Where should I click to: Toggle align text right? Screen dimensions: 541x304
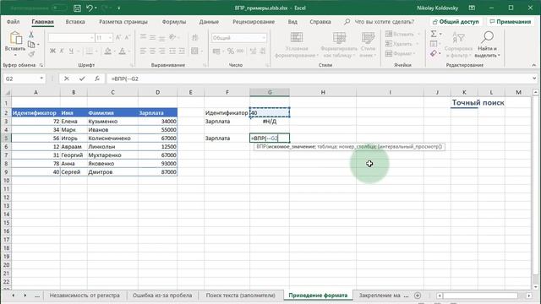click(161, 52)
